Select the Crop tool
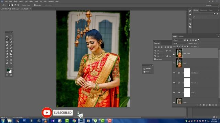This screenshot has width=220, height=123. [x=7, y=42]
